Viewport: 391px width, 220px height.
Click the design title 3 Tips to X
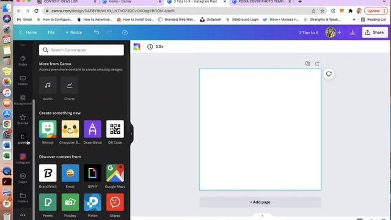point(309,32)
